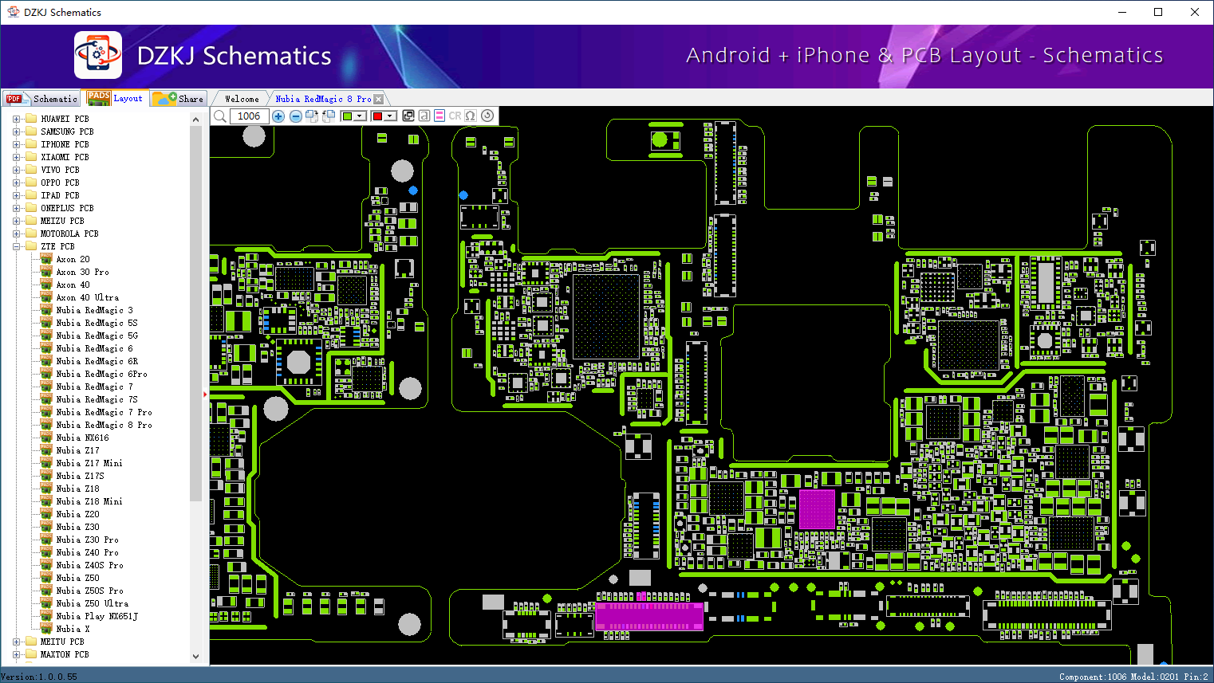Click the Nubia Z30 board icon

[46, 527]
